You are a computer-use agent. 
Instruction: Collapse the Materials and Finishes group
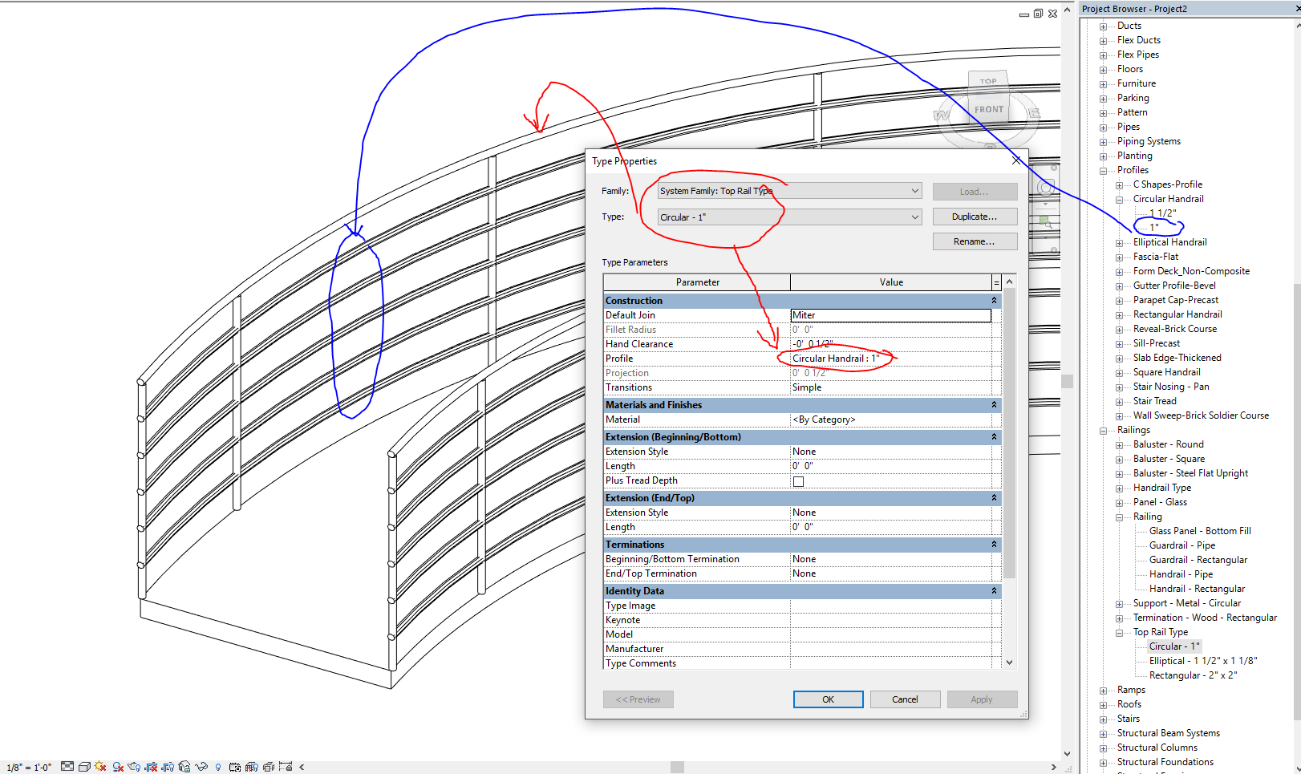pos(994,405)
